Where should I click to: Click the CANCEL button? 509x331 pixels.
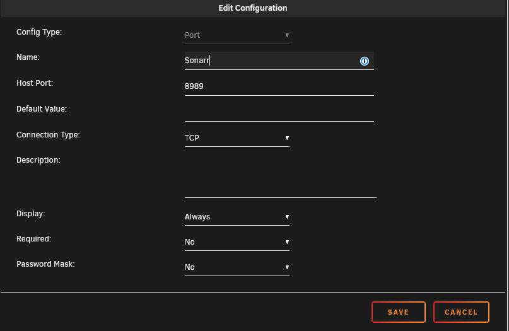pos(461,312)
